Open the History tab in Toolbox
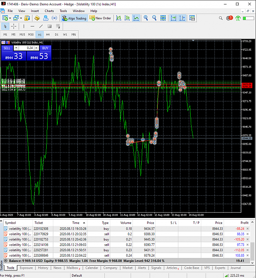Screen dimensions: 256x278 click(43, 268)
